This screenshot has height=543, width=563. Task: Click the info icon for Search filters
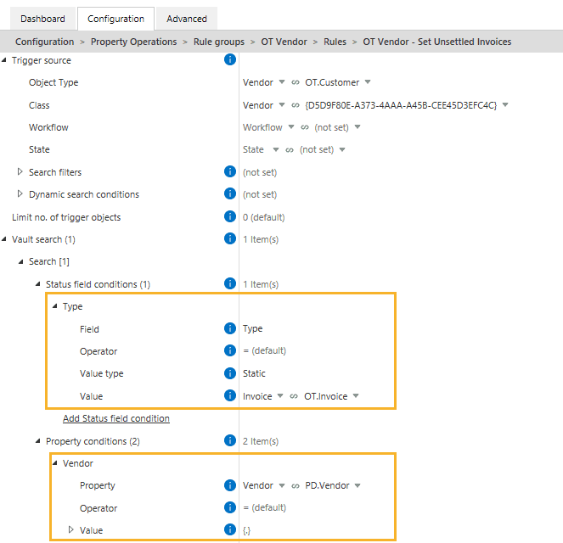(x=230, y=171)
